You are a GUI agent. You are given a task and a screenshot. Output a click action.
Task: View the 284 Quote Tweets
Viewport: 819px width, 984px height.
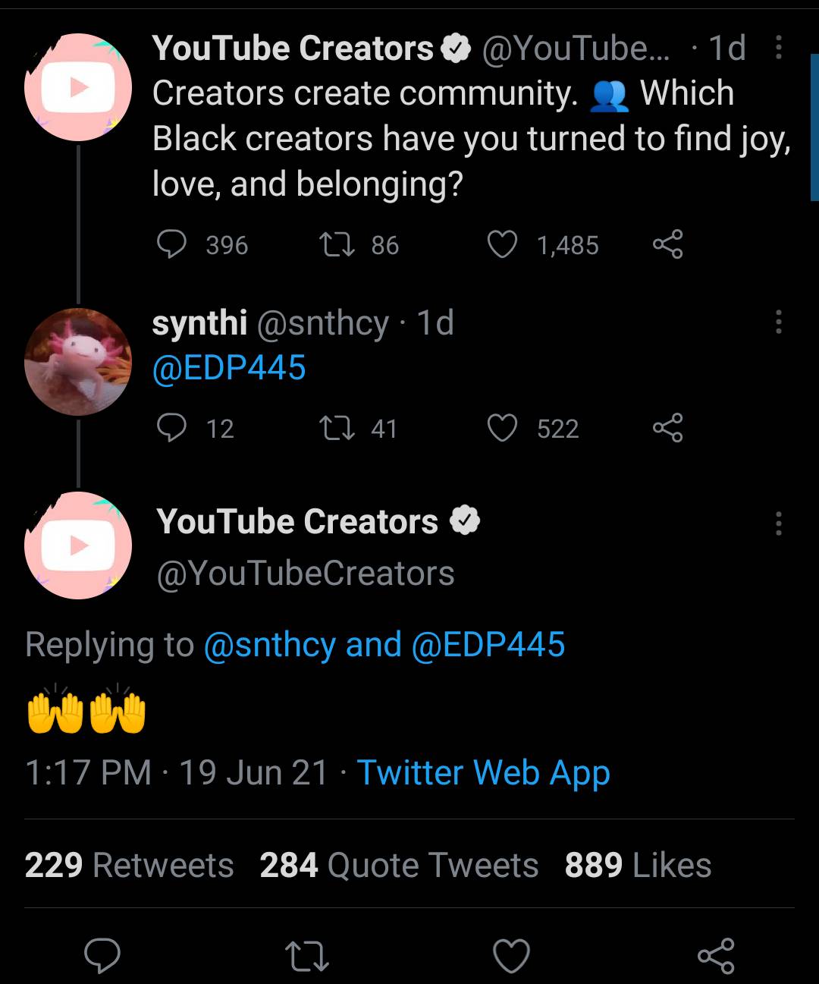click(398, 864)
